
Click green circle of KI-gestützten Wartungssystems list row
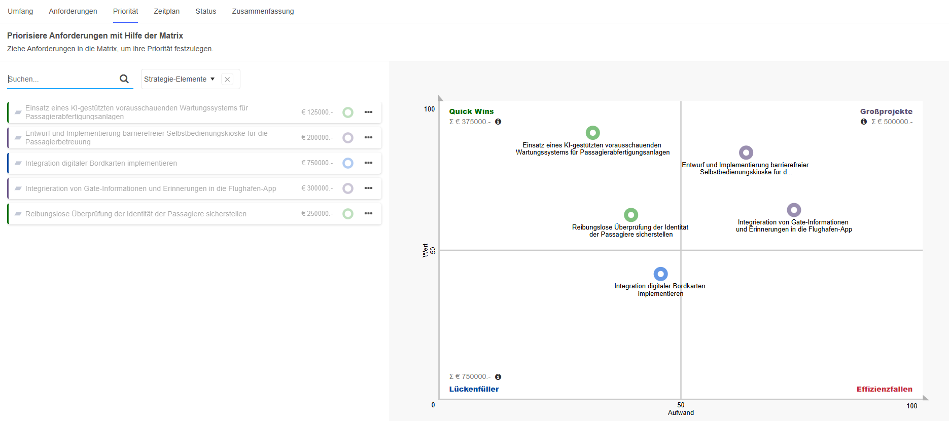[348, 112]
